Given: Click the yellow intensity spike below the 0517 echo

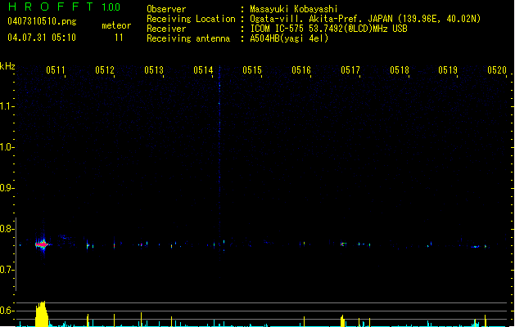Looking at the screenshot, I should 342,321.
